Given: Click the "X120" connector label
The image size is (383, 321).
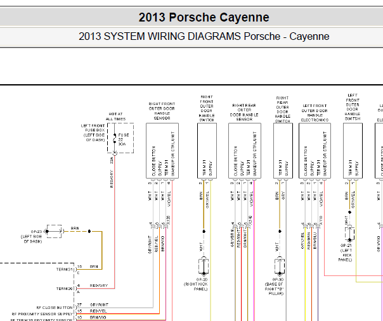Looking at the screenshot, I should (168, 220).
